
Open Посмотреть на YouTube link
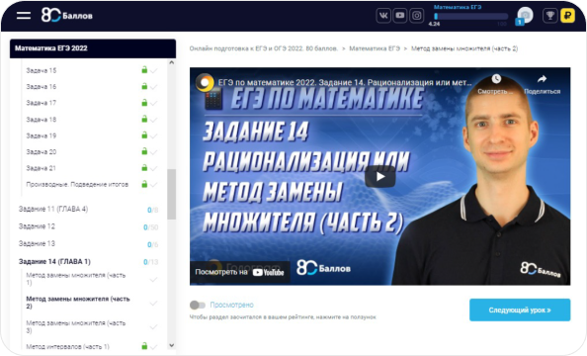click(x=239, y=272)
